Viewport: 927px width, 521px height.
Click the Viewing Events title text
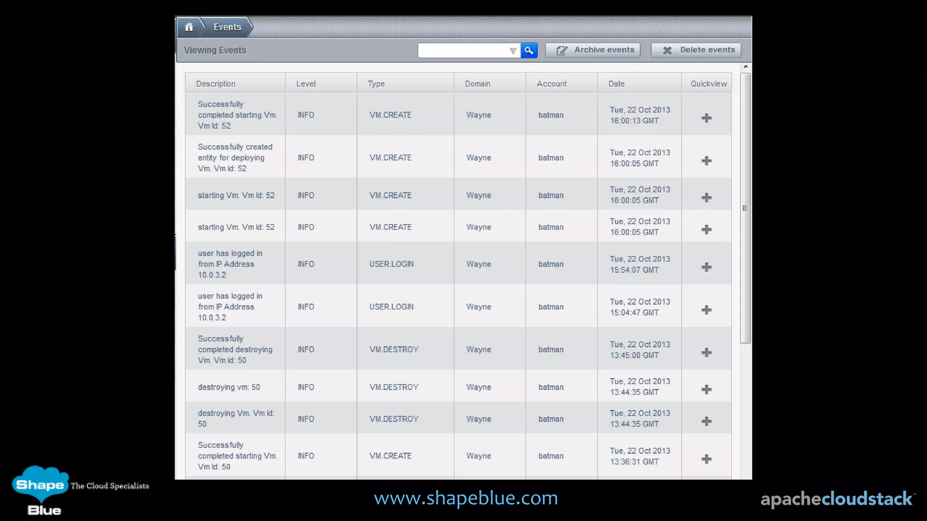coord(215,50)
